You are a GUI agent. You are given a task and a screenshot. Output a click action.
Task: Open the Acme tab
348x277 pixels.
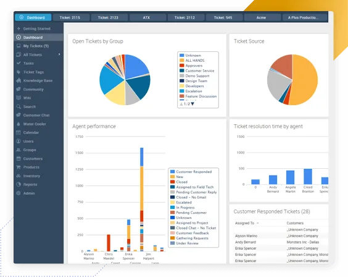click(262, 17)
